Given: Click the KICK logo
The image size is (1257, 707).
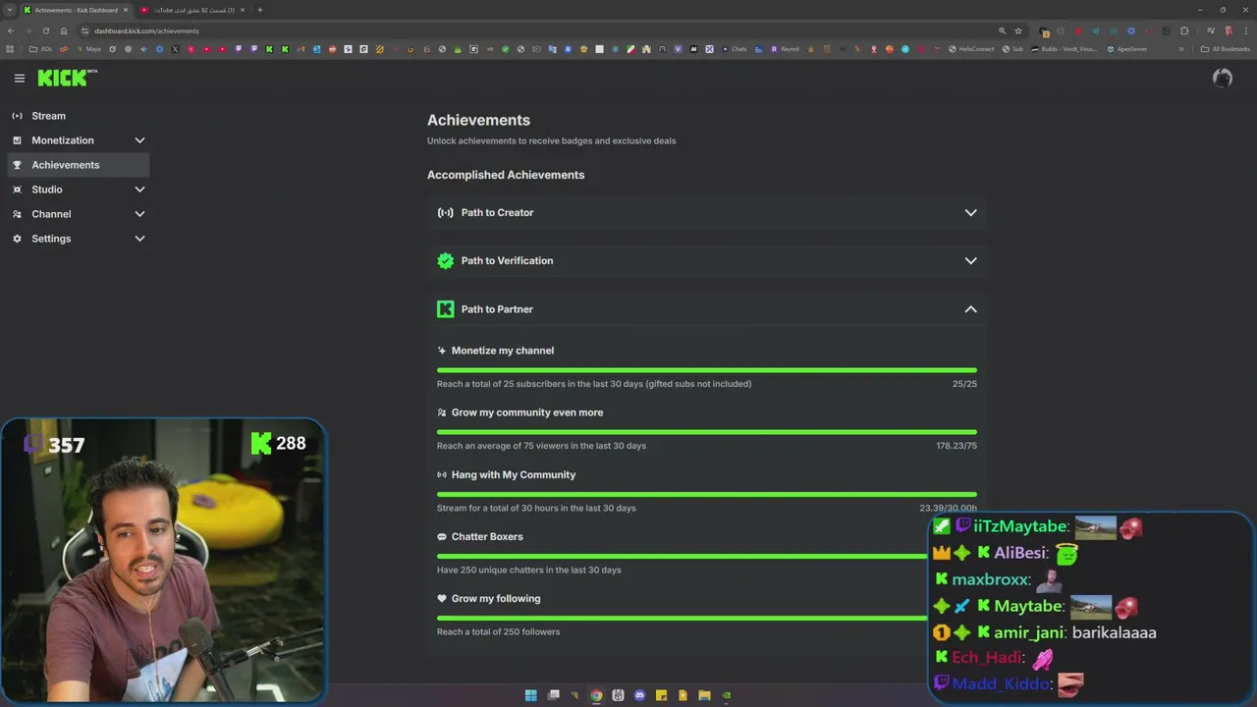Looking at the screenshot, I should [x=68, y=78].
